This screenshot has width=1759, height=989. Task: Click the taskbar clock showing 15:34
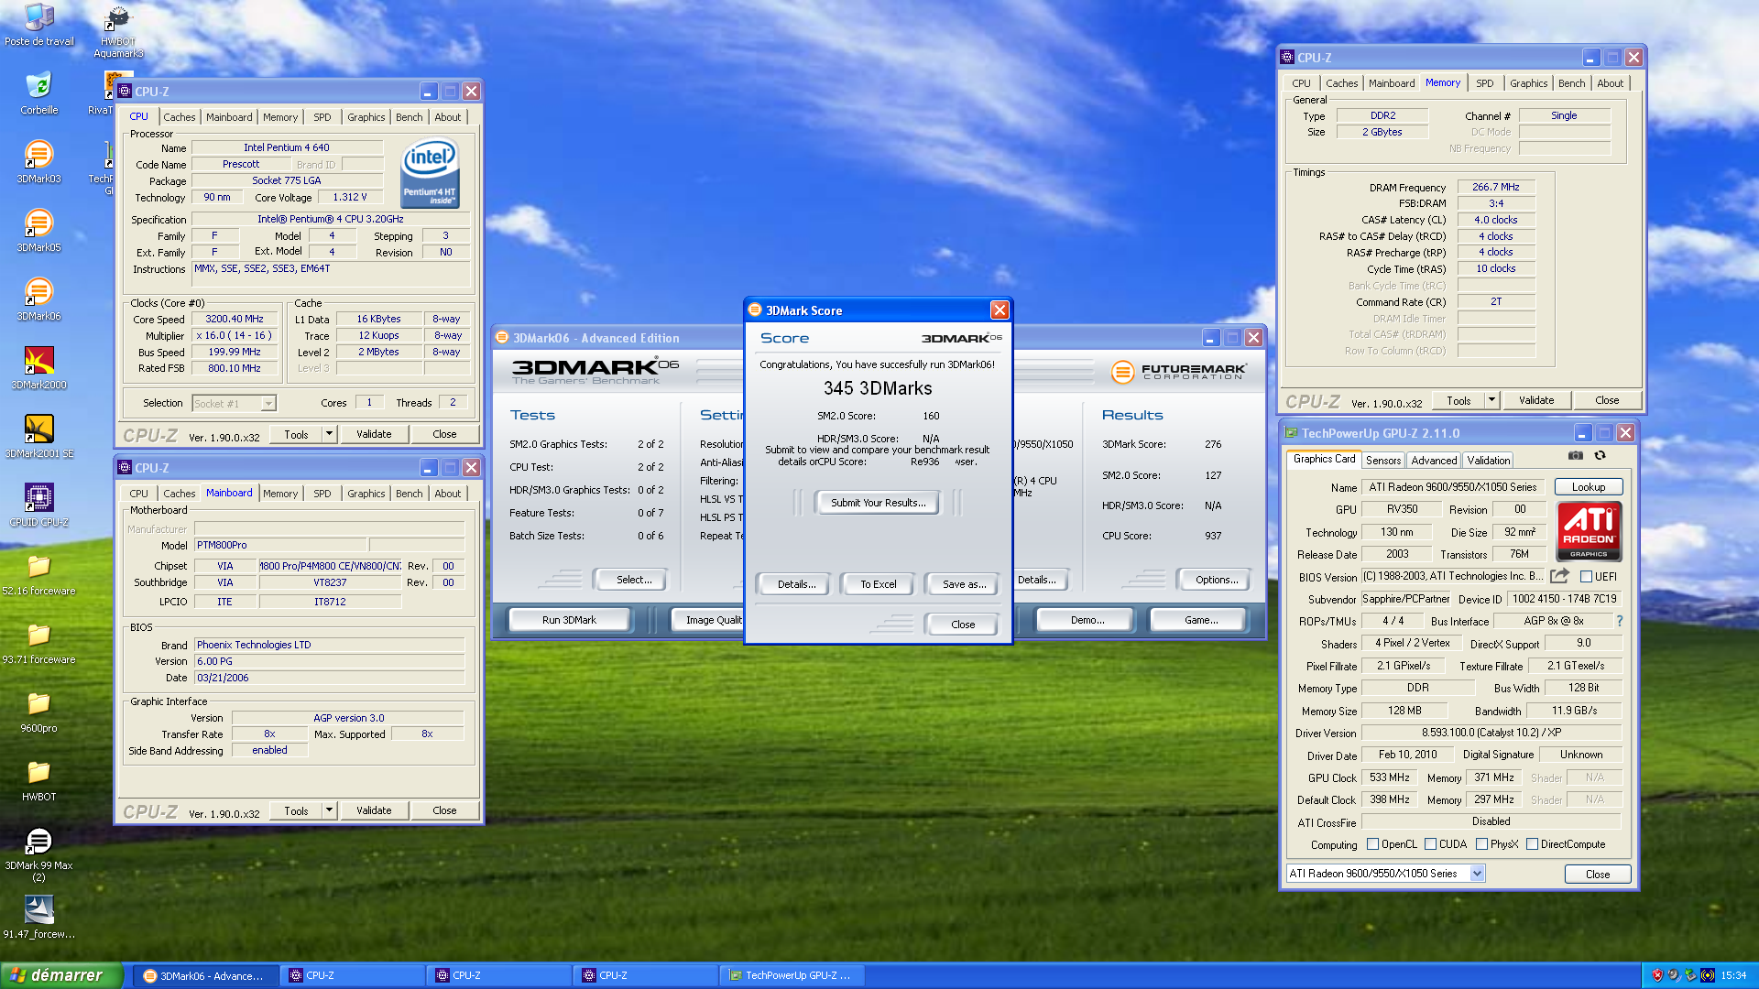click(1733, 975)
